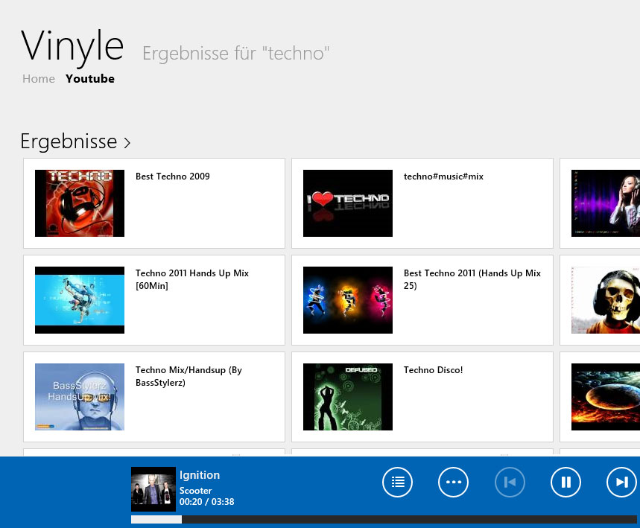The height and width of the screenshot is (528, 640).
Task: Seek within the song progress bar
Action: 384,519
